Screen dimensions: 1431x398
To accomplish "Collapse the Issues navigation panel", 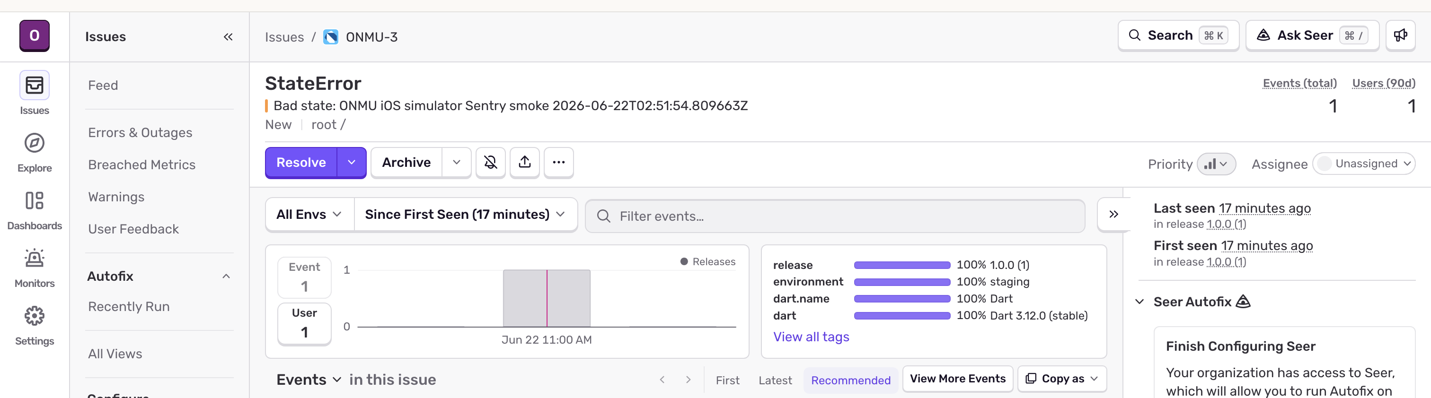I will point(228,37).
